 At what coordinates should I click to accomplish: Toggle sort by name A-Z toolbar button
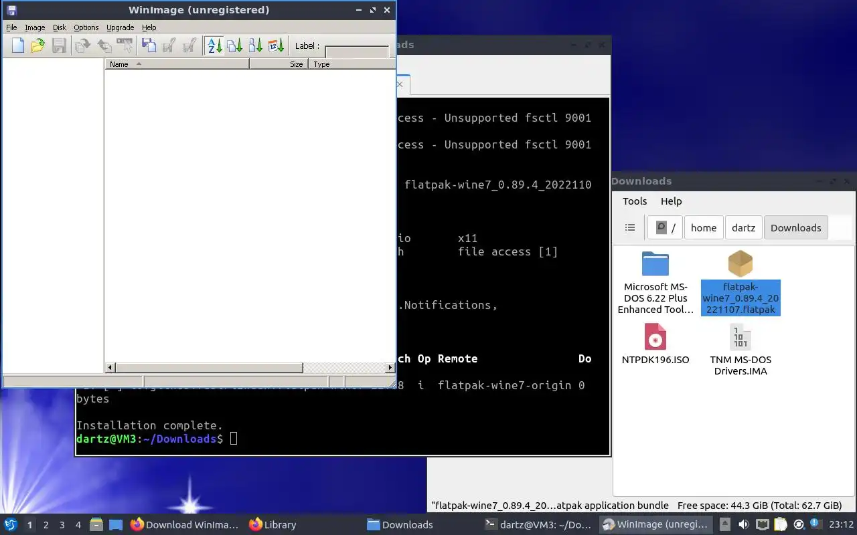coord(214,45)
